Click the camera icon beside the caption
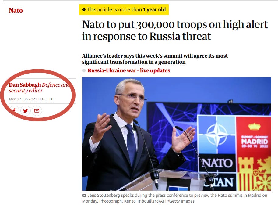 [84, 195]
